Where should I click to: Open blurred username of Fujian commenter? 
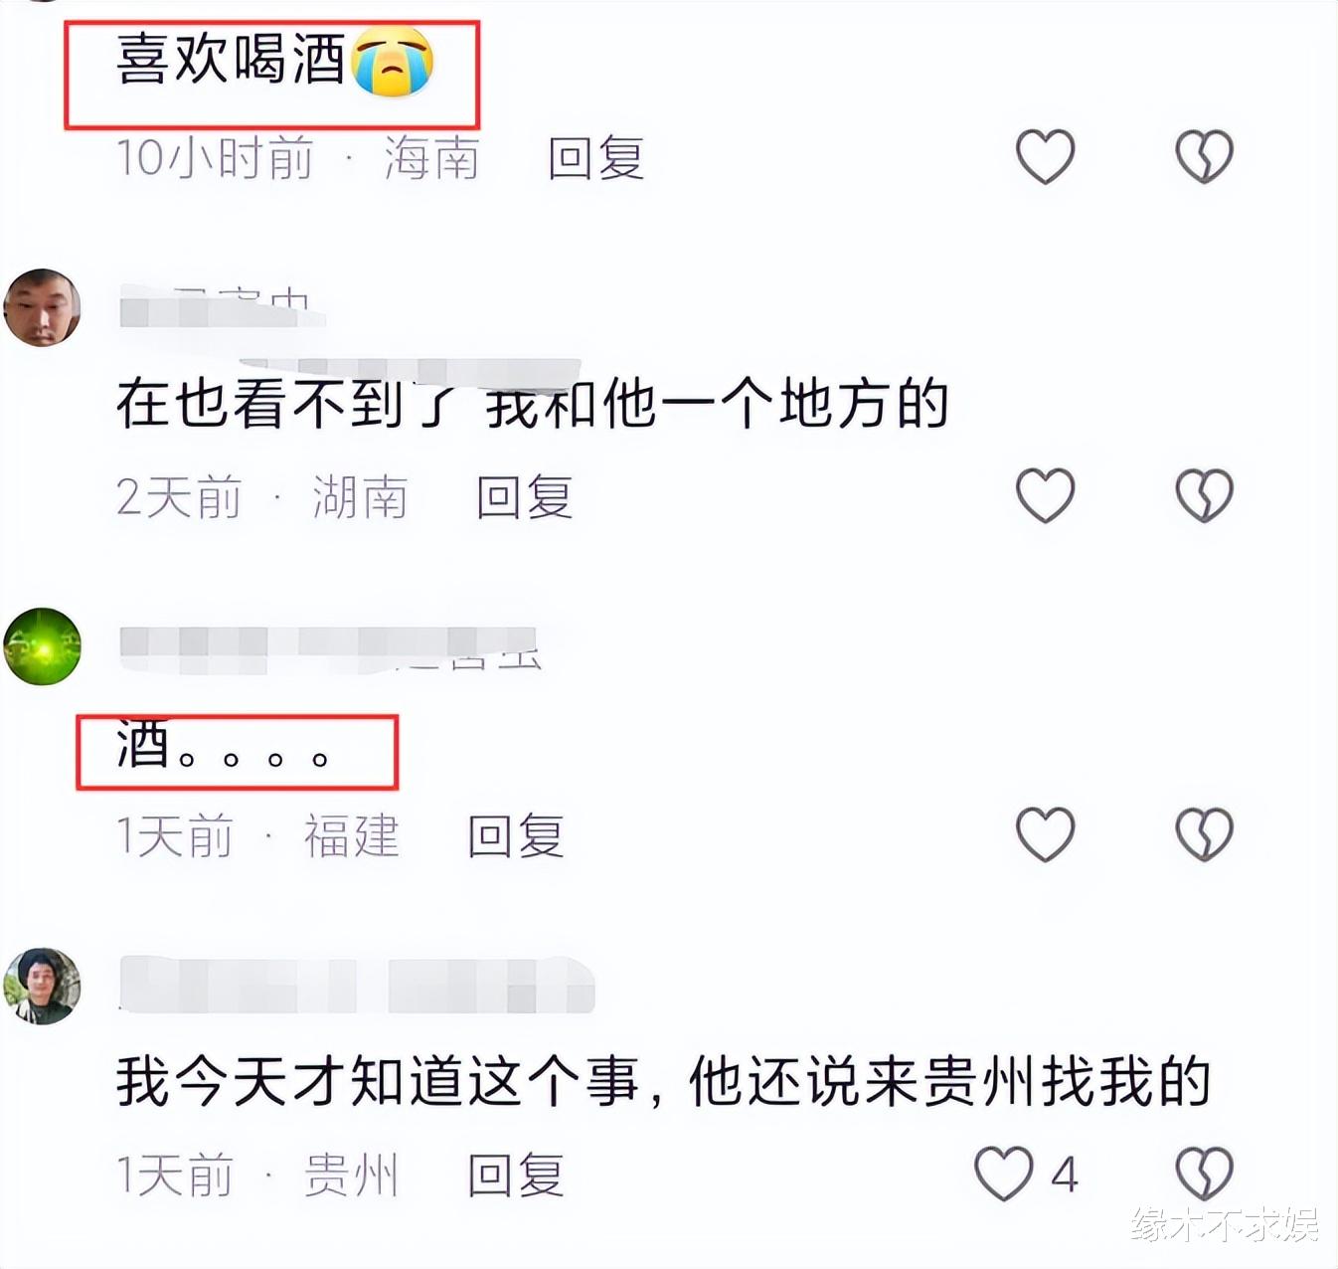[x=330, y=646]
